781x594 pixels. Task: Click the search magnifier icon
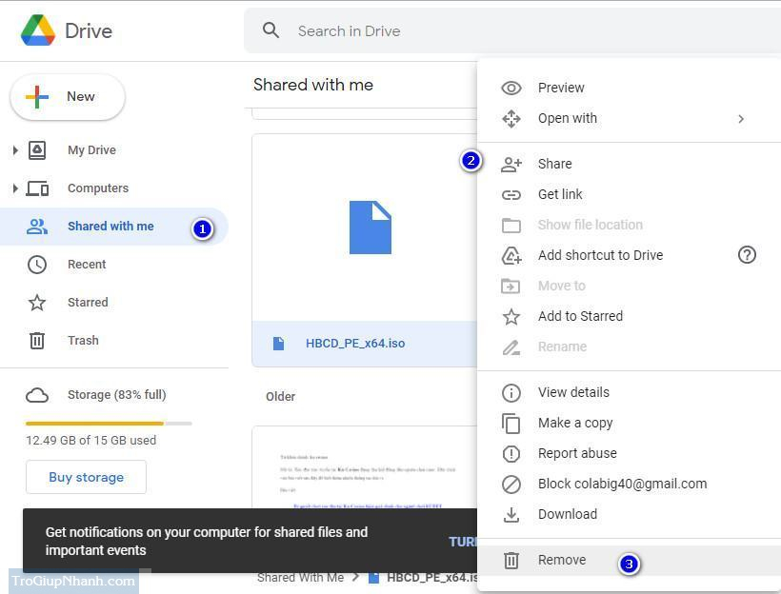271,30
